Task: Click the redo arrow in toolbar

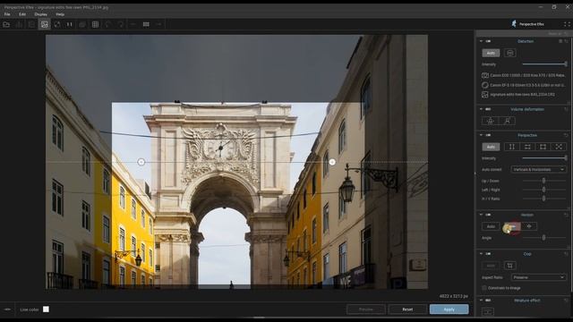Action: click(121, 24)
